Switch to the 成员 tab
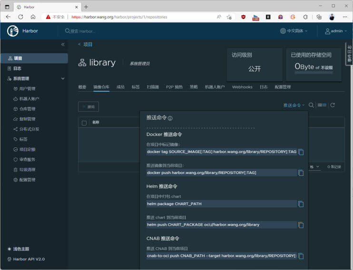 [x=120, y=87]
